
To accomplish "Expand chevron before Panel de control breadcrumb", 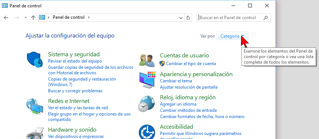I will (48, 17).
